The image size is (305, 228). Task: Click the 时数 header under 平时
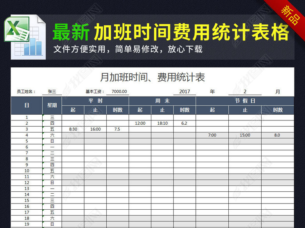118,110
